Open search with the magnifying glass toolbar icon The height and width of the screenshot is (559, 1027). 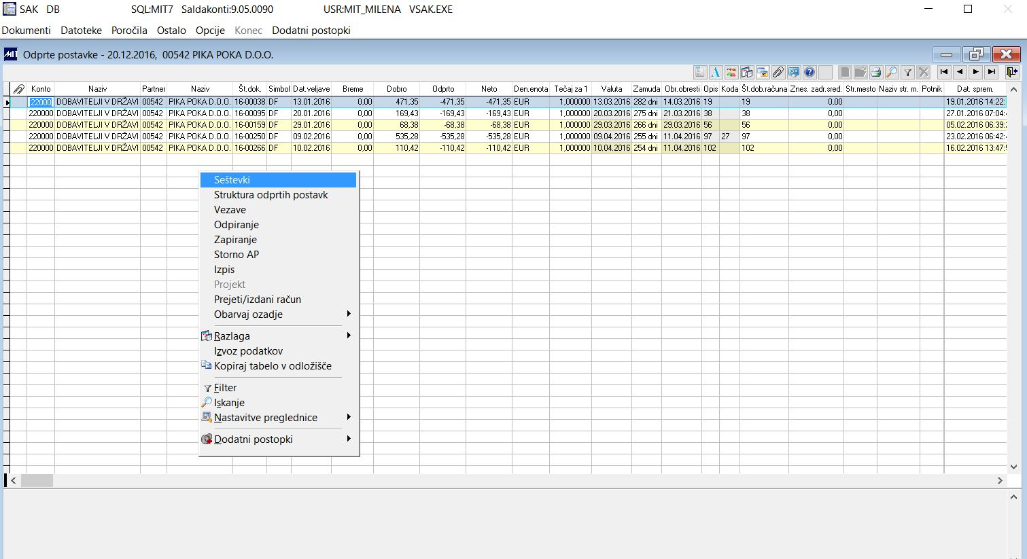892,72
